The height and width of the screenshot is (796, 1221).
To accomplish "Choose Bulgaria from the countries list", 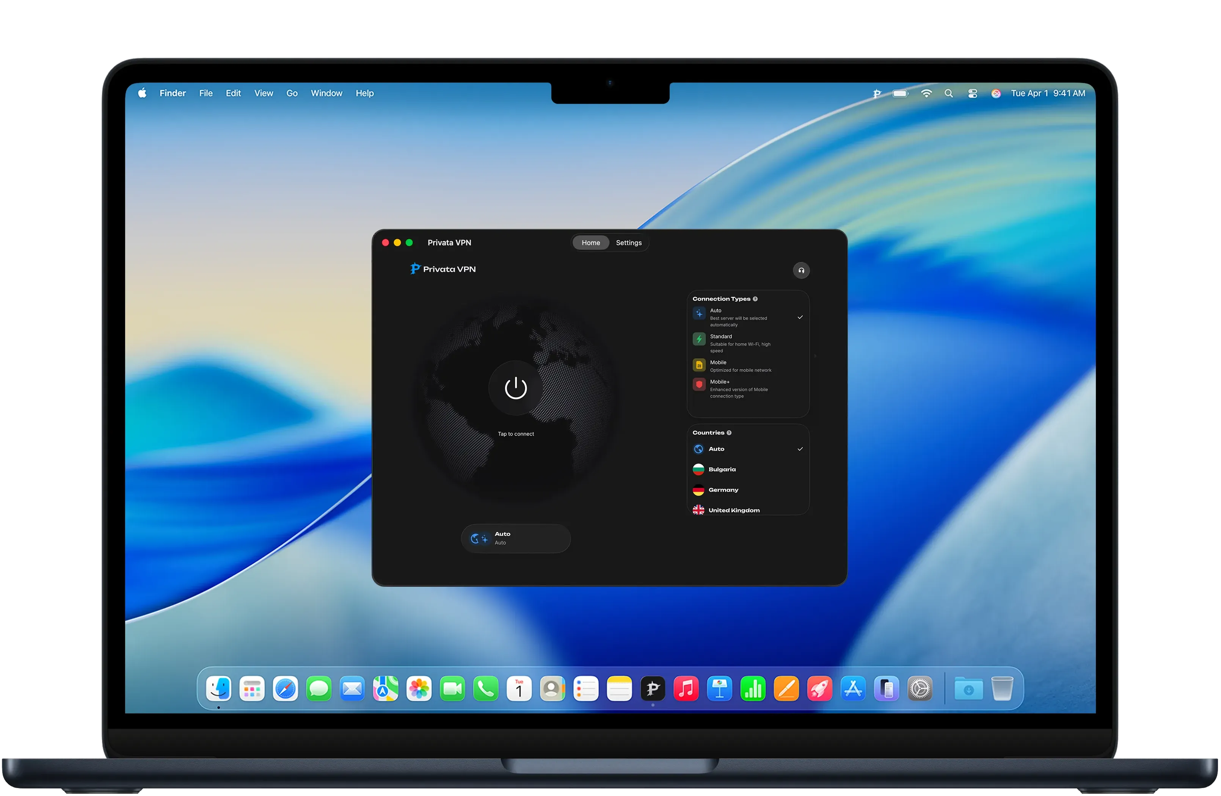I will point(722,469).
